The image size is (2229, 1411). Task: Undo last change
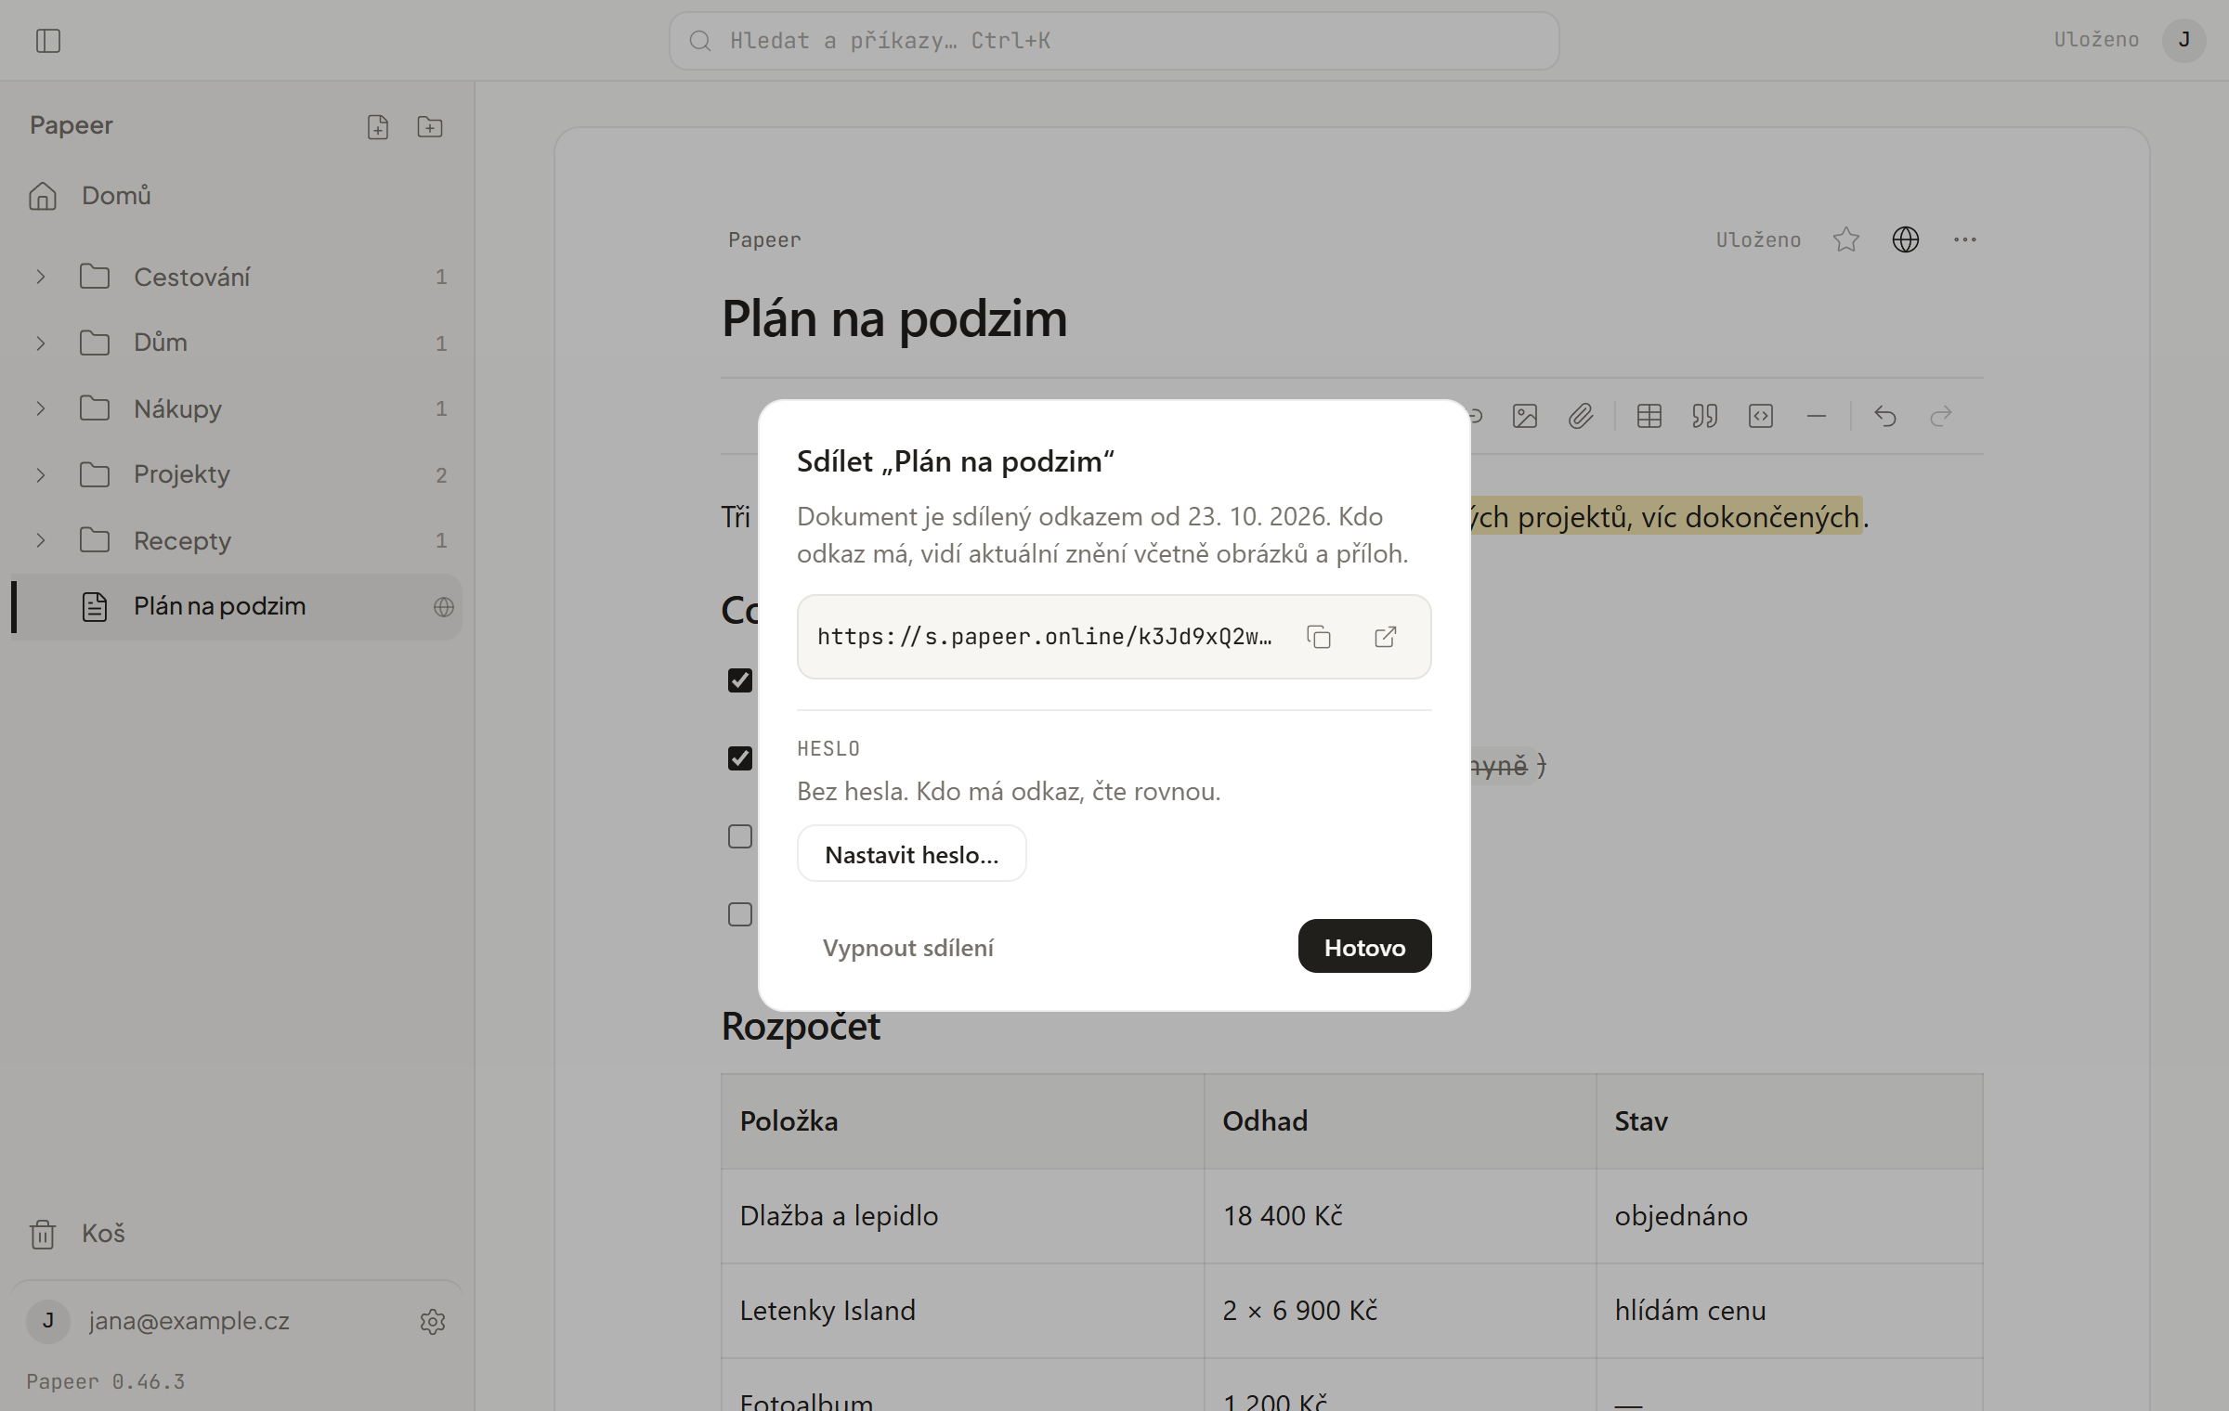tap(1885, 416)
